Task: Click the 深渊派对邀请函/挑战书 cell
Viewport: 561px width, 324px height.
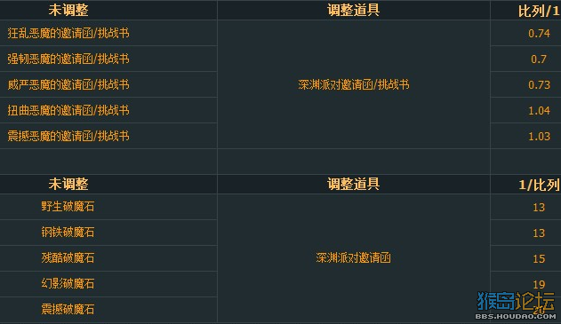Action: (x=354, y=84)
